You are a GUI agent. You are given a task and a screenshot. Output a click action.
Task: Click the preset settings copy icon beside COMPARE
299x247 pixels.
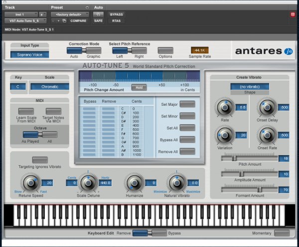pyautogui.click(x=64, y=20)
